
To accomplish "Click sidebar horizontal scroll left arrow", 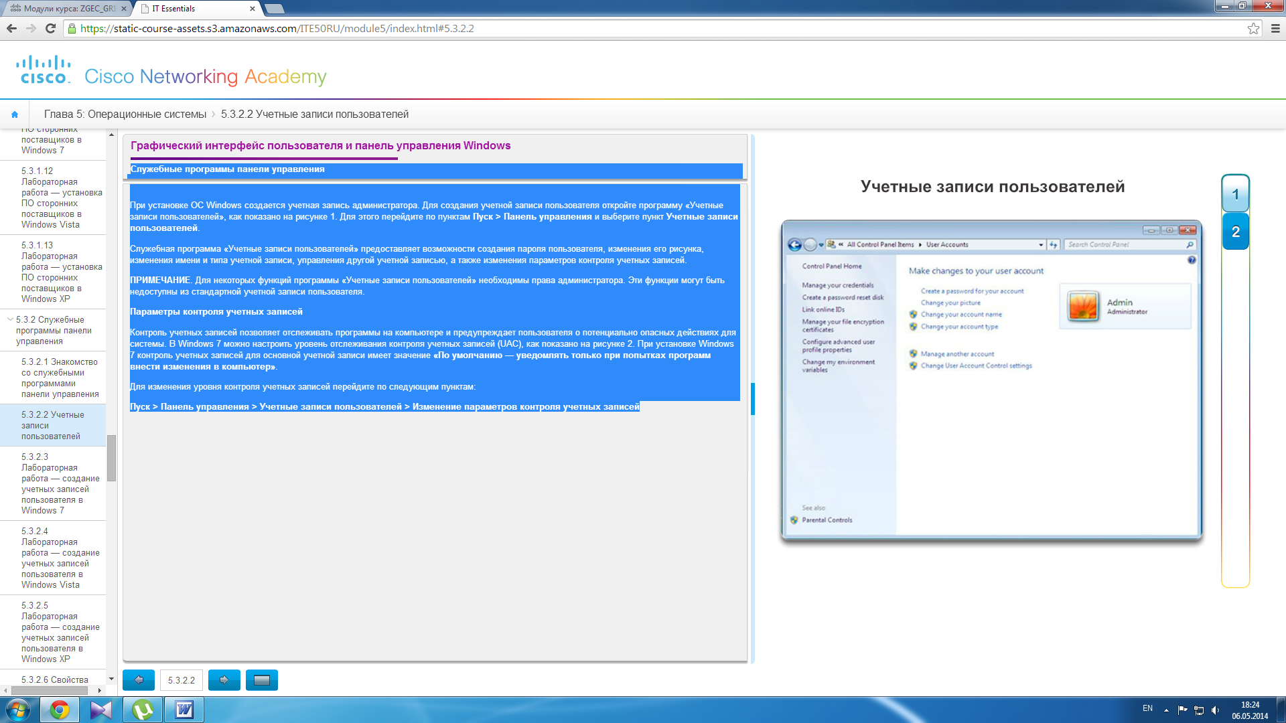I will pos(6,690).
